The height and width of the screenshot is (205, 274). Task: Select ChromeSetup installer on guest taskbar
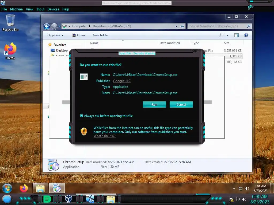pos(57,188)
